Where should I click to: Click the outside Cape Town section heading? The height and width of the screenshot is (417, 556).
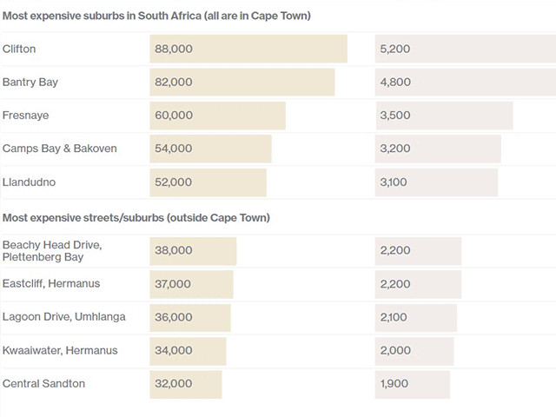point(136,217)
